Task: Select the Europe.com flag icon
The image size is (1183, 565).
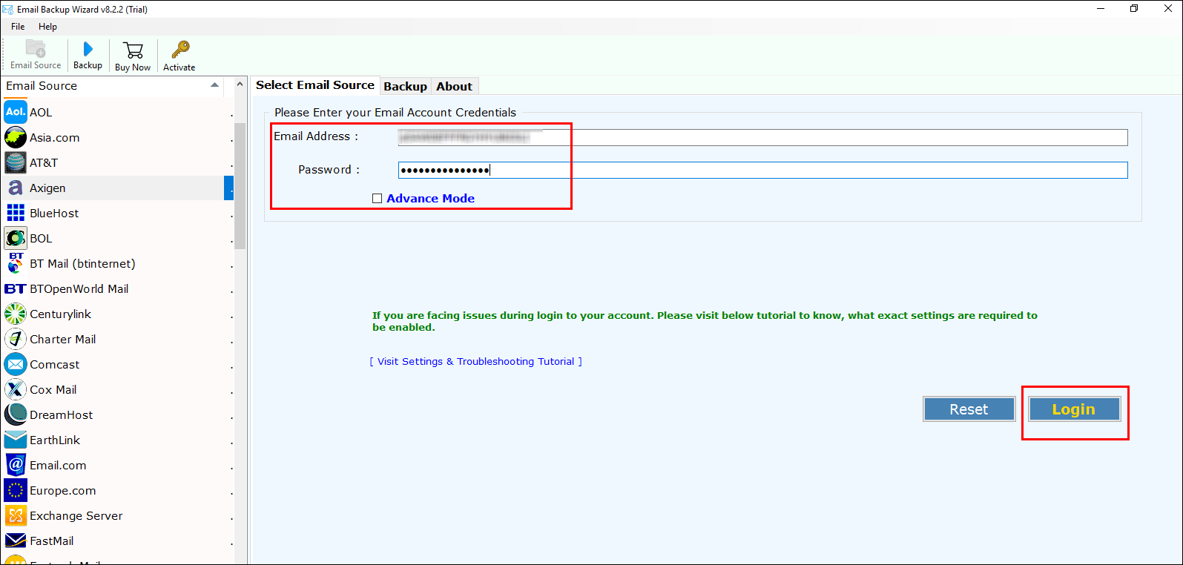Action: pyautogui.click(x=16, y=490)
